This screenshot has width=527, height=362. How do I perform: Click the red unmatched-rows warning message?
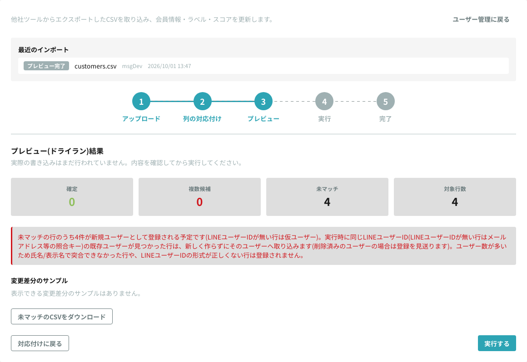[263, 246]
